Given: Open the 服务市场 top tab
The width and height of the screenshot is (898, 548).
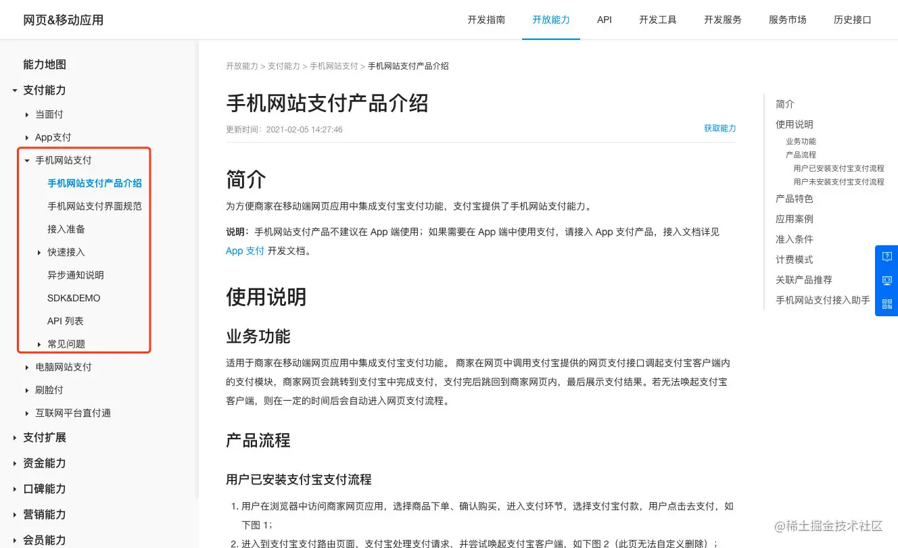Looking at the screenshot, I should (788, 20).
